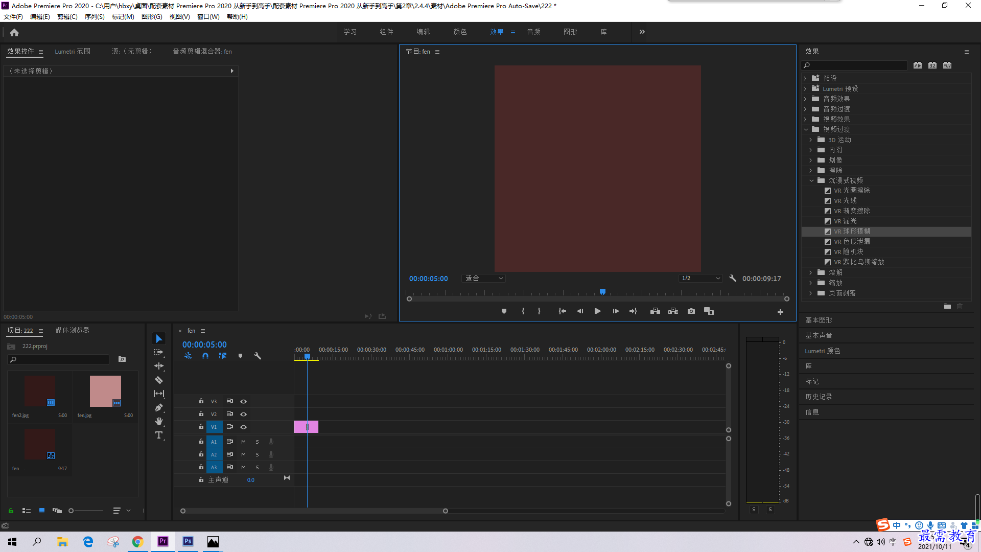The image size is (981, 552).
Task: Open the 序列(S) menu
Action: point(95,17)
